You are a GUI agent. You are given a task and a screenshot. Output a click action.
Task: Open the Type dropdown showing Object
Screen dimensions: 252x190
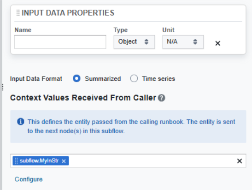[134, 42]
